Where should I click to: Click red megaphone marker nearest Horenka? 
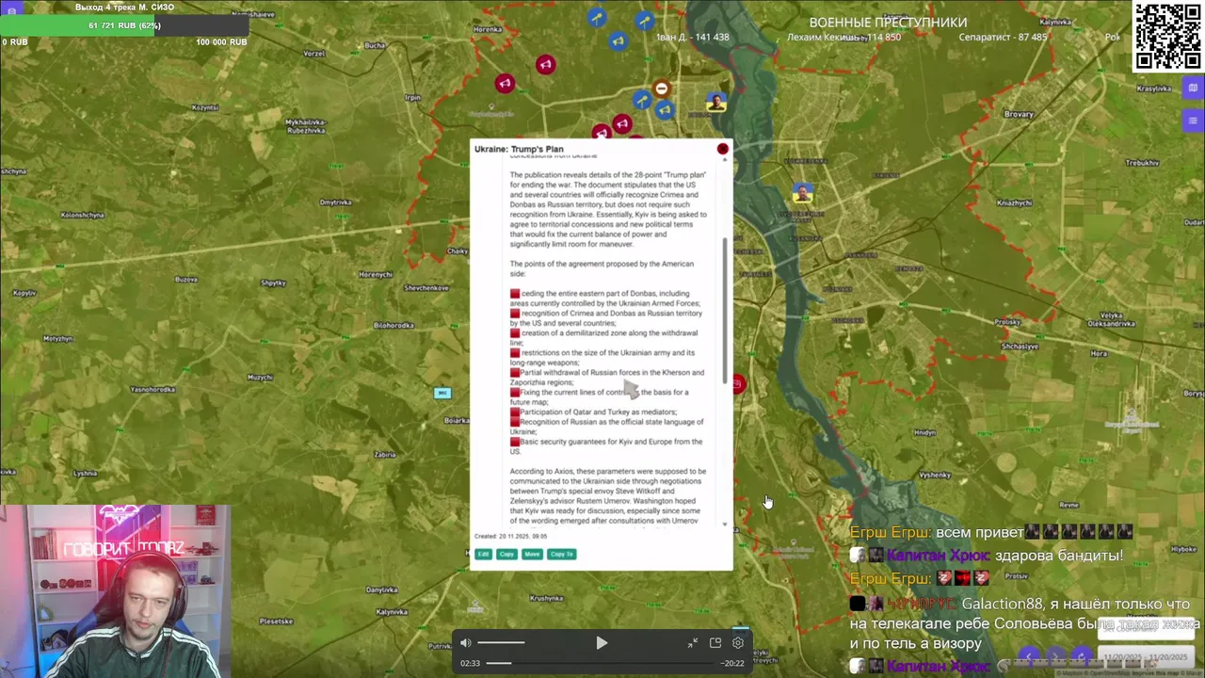click(x=505, y=84)
